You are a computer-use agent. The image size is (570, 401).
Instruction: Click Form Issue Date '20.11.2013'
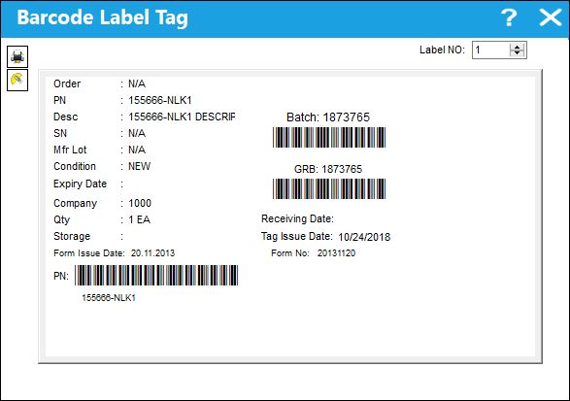click(x=152, y=253)
